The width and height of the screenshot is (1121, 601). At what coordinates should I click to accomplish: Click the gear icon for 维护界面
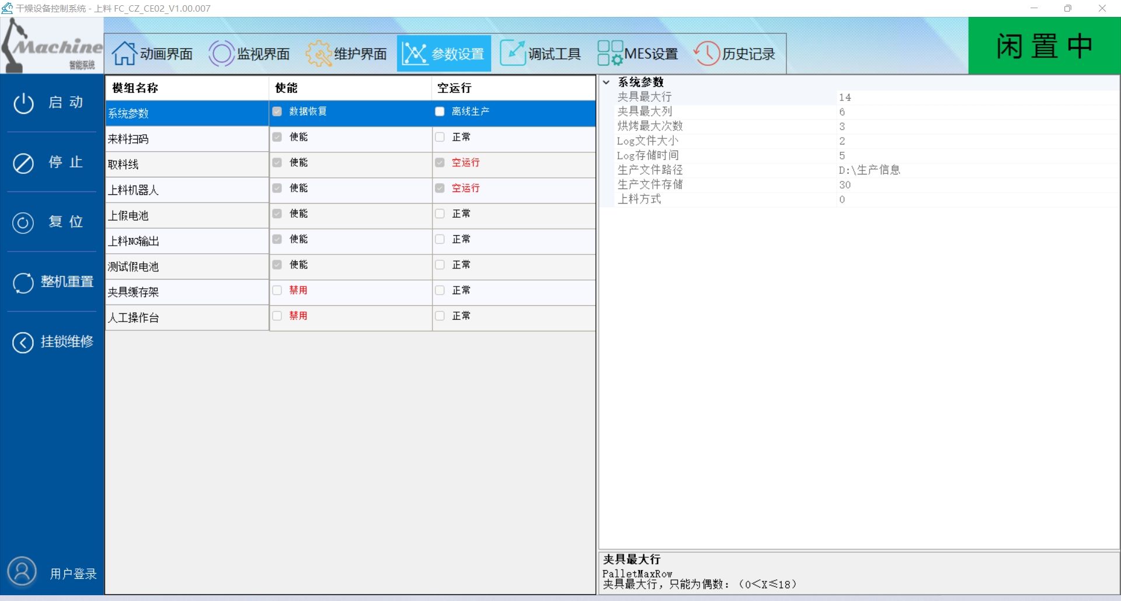click(319, 54)
